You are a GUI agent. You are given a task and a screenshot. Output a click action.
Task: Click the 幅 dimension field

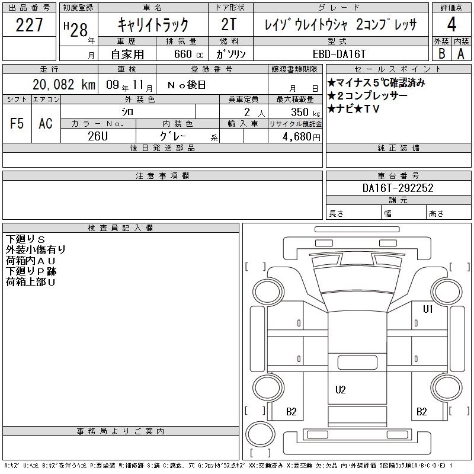coord(403,213)
